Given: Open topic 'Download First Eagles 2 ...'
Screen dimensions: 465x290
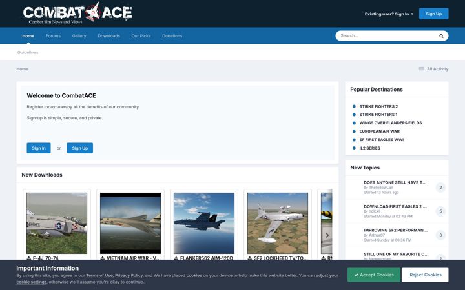Looking at the screenshot, I should coord(395,206).
